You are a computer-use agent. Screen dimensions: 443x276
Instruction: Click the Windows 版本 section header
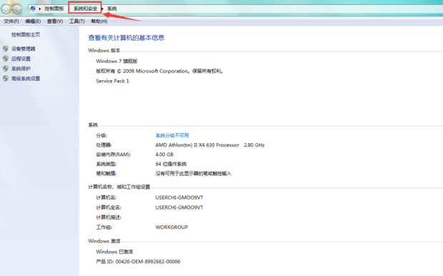pyautogui.click(x=104, y=50)
